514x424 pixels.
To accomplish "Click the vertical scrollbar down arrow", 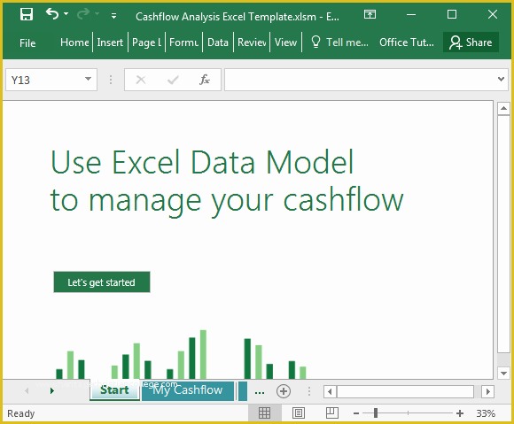I will [503, 373].
